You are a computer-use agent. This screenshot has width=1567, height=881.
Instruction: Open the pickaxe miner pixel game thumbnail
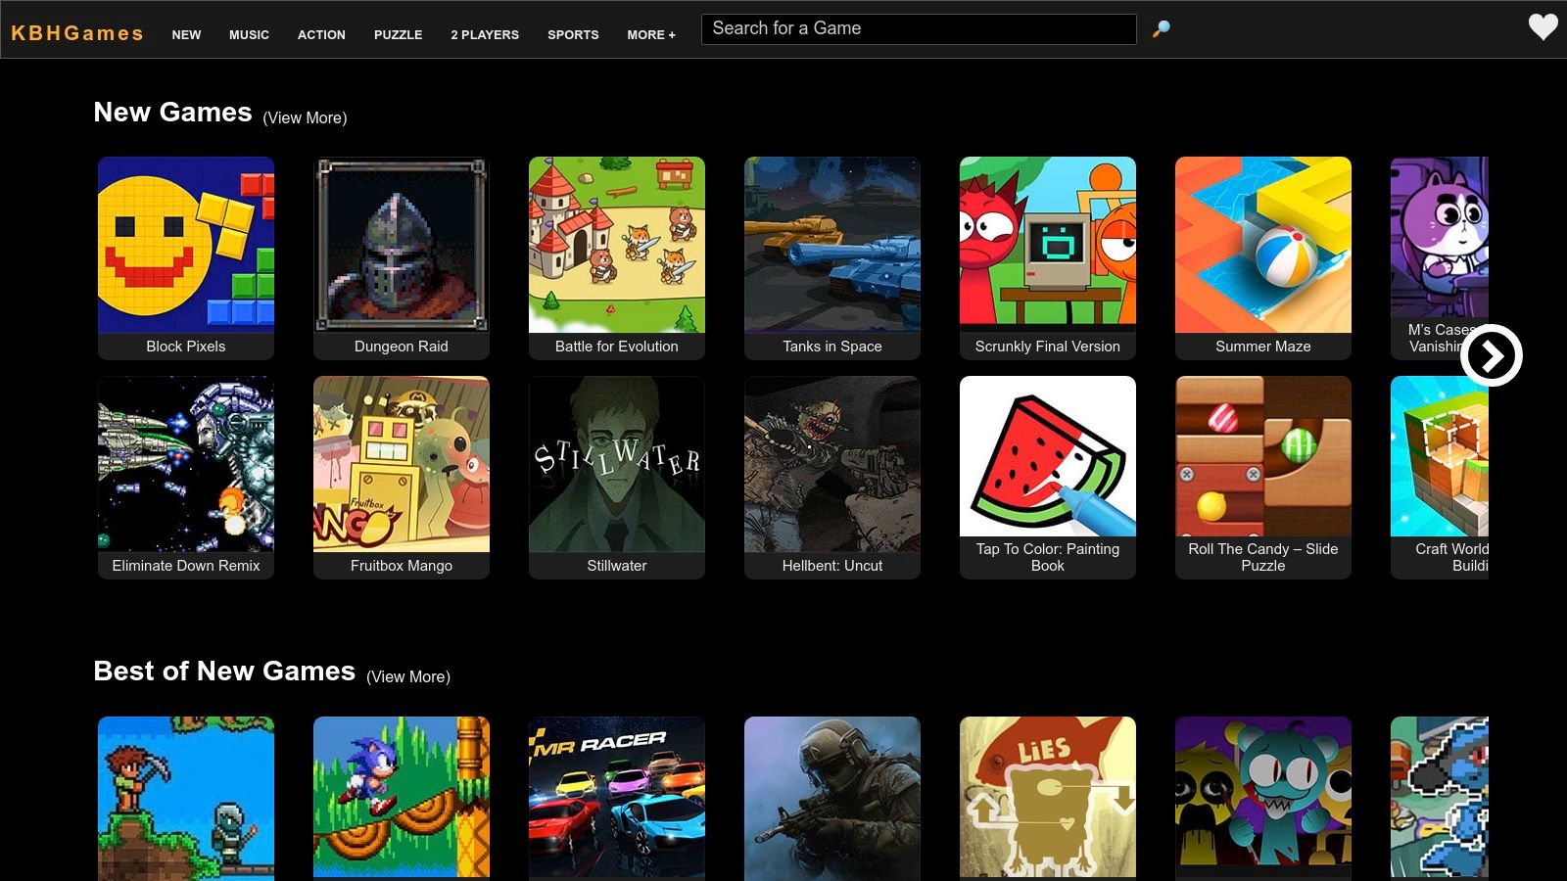point(186,798)
